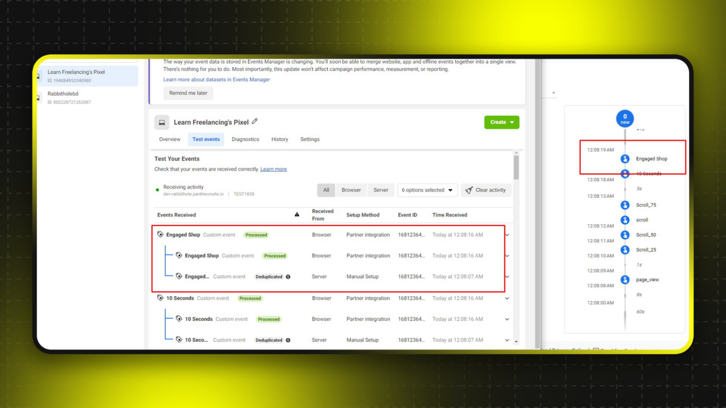Switch to the Diagnostics tab
This screenshot has height=408, width=726.
tap(245, 139)
